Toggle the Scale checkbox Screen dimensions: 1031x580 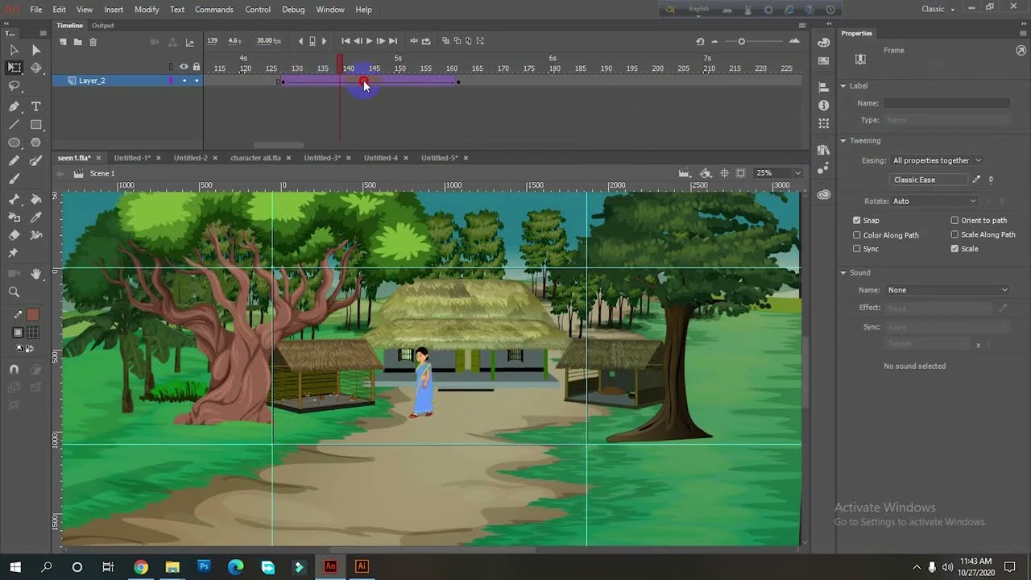point(954,249)
